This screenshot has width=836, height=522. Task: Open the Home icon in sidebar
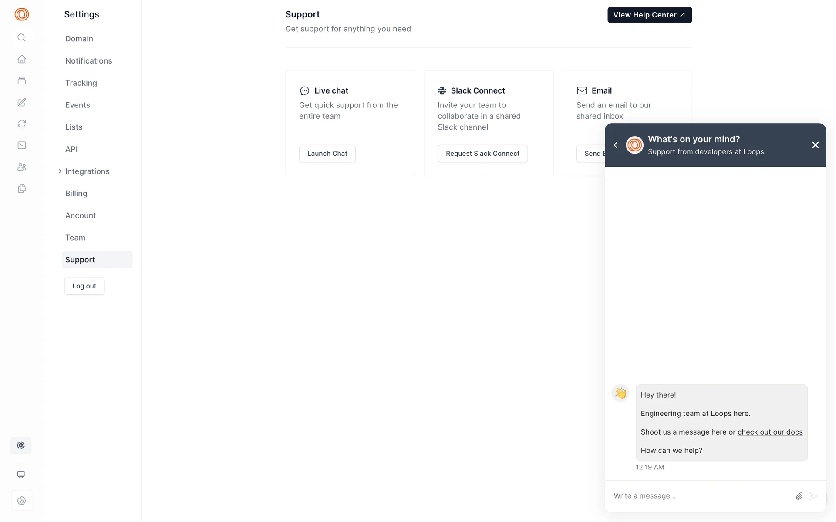click(x=21, y=59)
